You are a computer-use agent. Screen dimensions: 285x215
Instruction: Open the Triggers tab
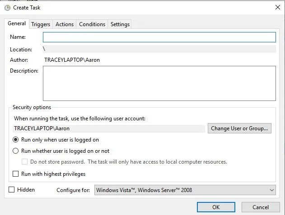tap(41, 24)
